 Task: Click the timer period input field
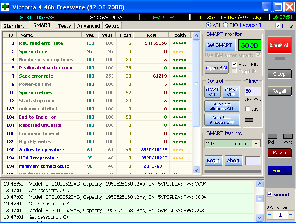(x=252, y=91)
